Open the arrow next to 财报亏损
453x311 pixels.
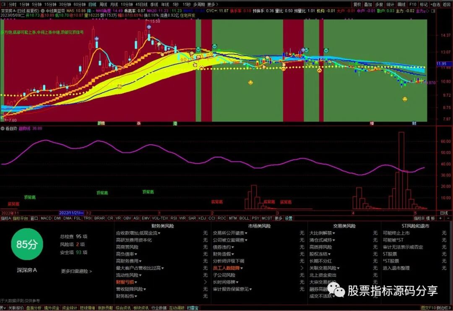pyautogui.click(x=206, y=282)
